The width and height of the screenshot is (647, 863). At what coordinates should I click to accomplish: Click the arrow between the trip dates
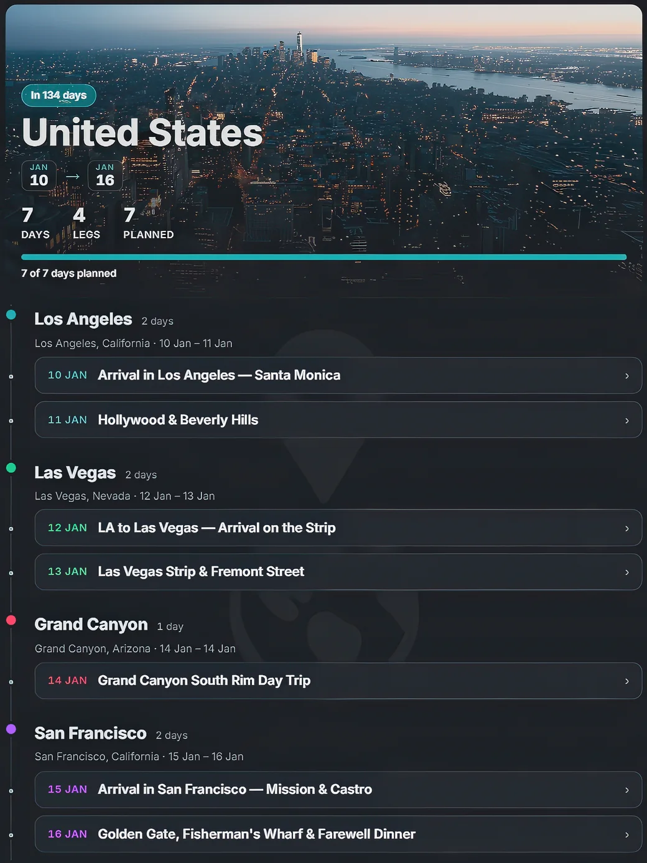(x=73, y=176)
